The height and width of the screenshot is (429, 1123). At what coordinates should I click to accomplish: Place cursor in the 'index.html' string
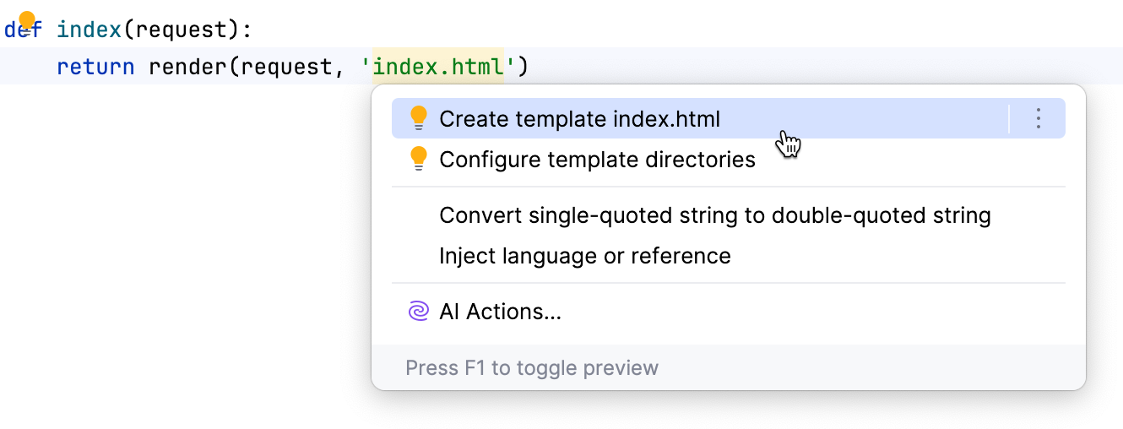click(438, 66)
